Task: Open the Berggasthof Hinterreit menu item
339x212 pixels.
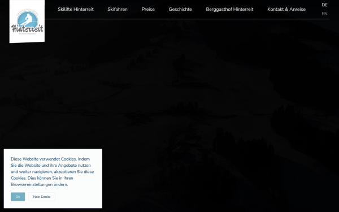Action: click(229, 9)
